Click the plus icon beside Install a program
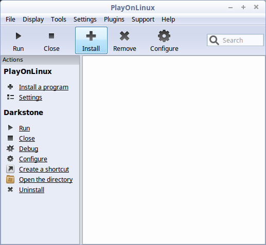The height and width of the screenshot is (245, 266). tap(10, 87)
